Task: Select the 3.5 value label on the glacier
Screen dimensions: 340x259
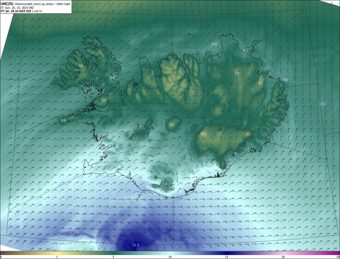Action: click(171, 125)
